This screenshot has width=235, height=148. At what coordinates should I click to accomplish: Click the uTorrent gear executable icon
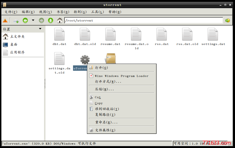click(x=85, y=60)
